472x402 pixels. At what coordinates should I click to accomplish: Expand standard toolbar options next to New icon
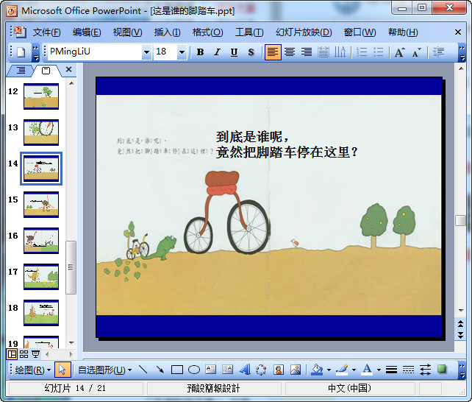pos(35,52)
